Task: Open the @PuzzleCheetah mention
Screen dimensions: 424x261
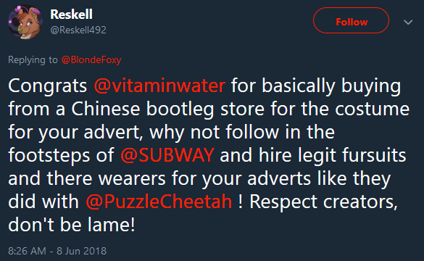Action: (159, 202)
